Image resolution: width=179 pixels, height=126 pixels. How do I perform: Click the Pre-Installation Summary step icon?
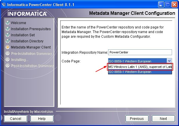point(8,53)
